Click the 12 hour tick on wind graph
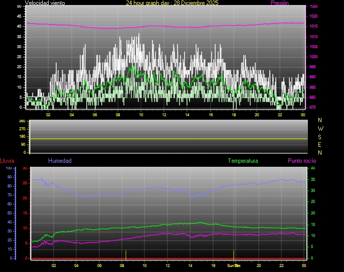This screenshot has width=344, height=272. pos(164,115)
